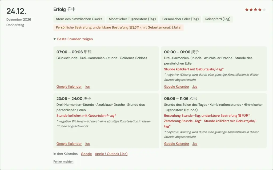Click the "Donnerstag" weekday text
The height and width of the screenshot is (170, 273).
point(15,25)
